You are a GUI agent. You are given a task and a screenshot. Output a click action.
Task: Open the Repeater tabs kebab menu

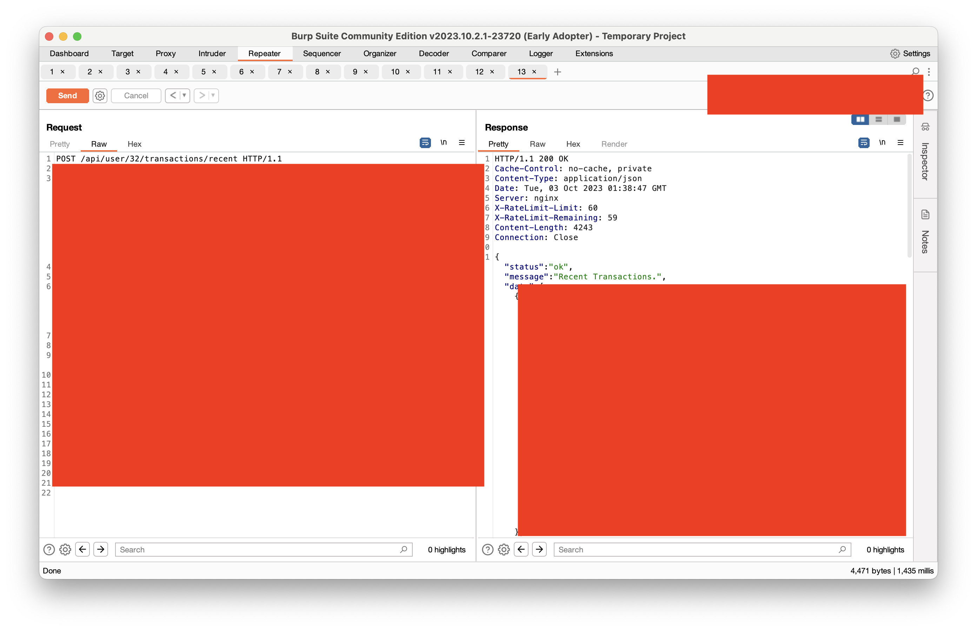click(929, 72)
